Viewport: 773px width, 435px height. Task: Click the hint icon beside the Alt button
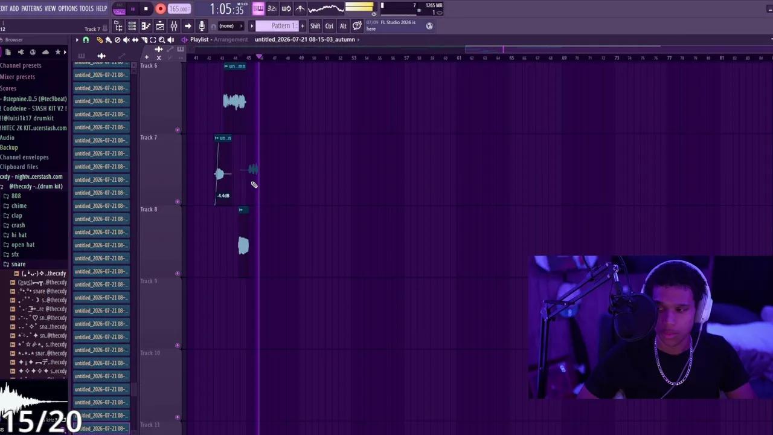point(357,26)
